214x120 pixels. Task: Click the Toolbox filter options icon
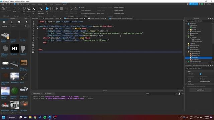(29, 26)
